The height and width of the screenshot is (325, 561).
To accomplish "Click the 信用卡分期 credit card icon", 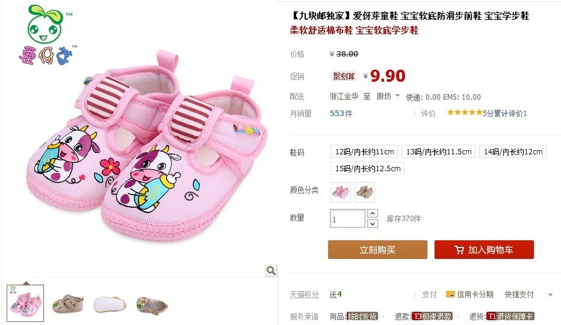I will 450,294.
